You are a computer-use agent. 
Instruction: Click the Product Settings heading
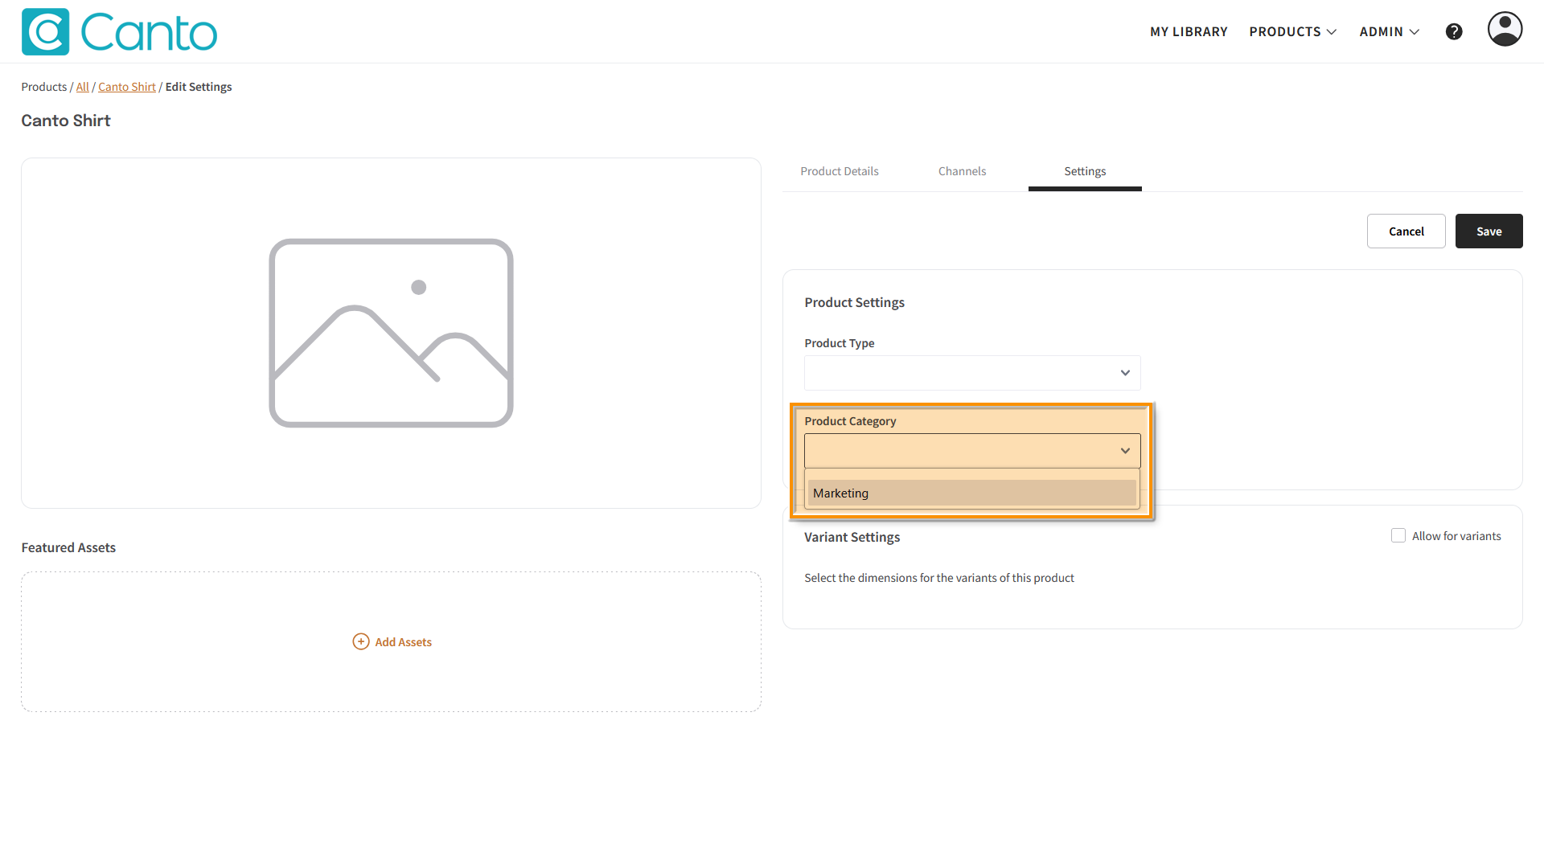pyautogui.click(x=854, y=302)
